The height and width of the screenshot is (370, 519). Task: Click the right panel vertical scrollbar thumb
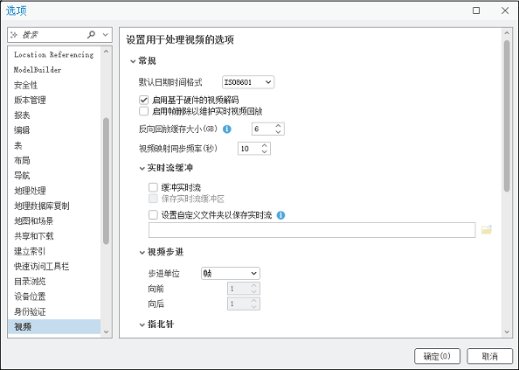pyautogui.click(x=507, y=116)
